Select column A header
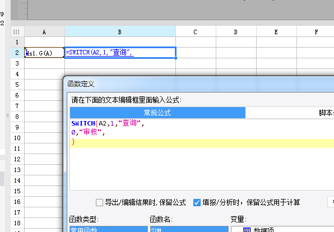This screenshot has height=232, width=334. pyautogui.click(x=44, y=32)
